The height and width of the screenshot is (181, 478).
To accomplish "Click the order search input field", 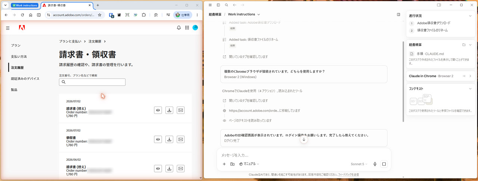I will tap(92, 82).
